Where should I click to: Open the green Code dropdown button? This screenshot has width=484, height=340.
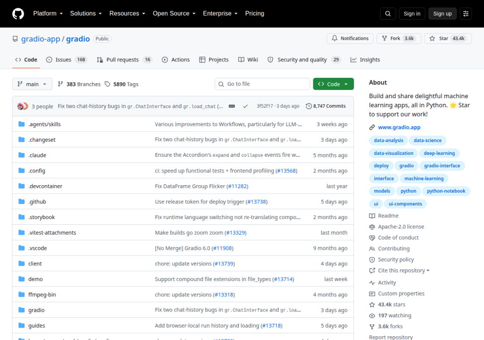(x=333, y=84)
